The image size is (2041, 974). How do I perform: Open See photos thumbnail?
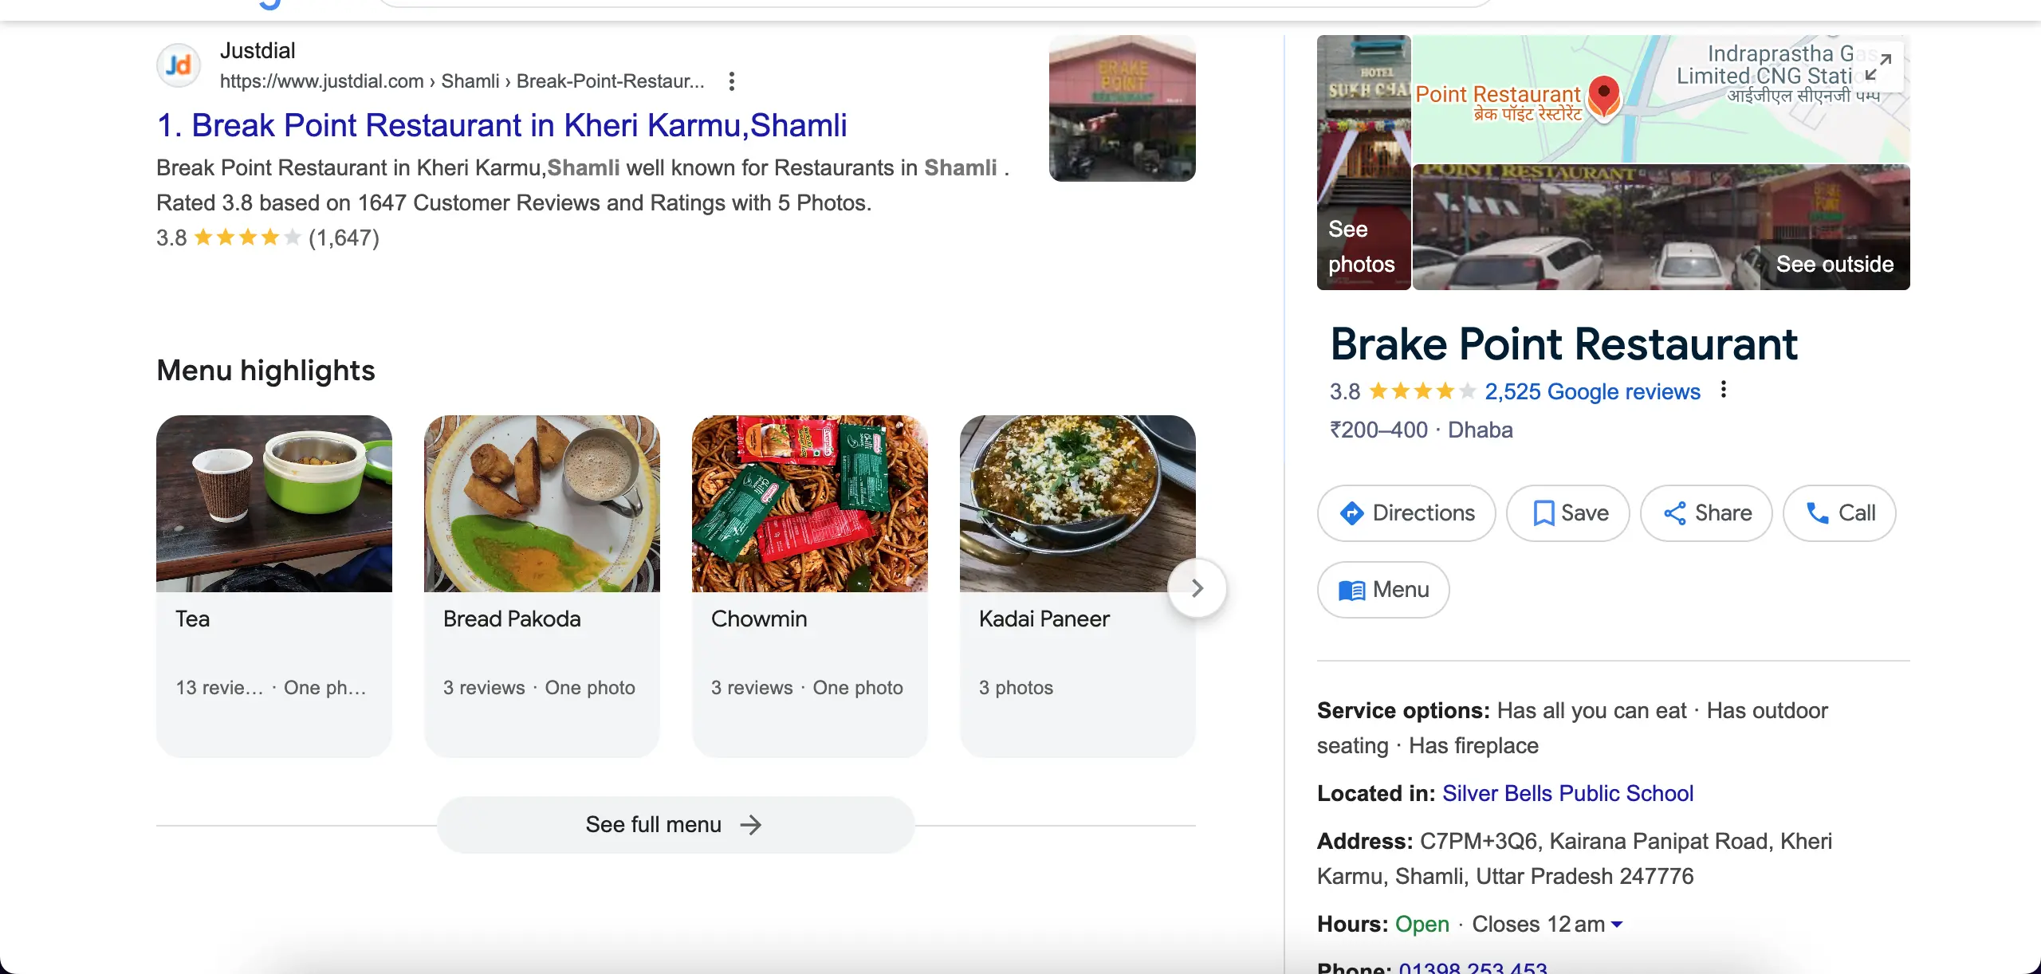[x=1363, y=163]
